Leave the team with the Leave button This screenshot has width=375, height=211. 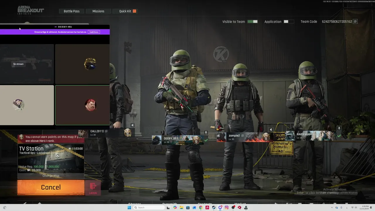pyautogui.click(x=93, y=188)
